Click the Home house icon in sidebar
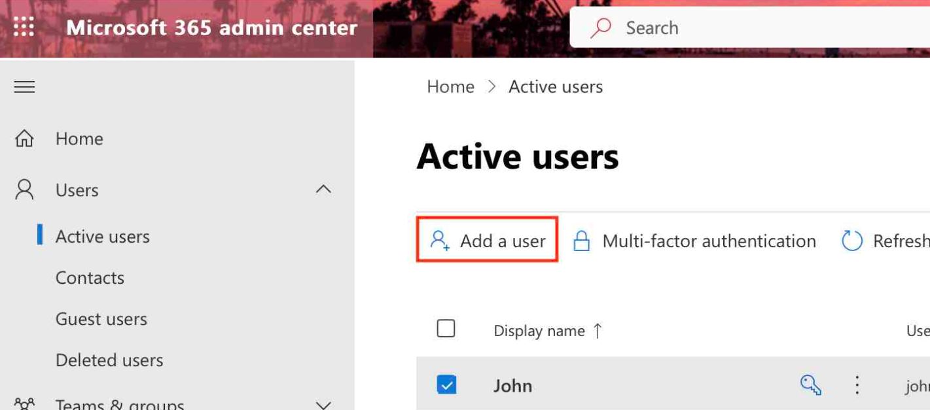The height and width of the screenshot is (410, 930). 24,139
